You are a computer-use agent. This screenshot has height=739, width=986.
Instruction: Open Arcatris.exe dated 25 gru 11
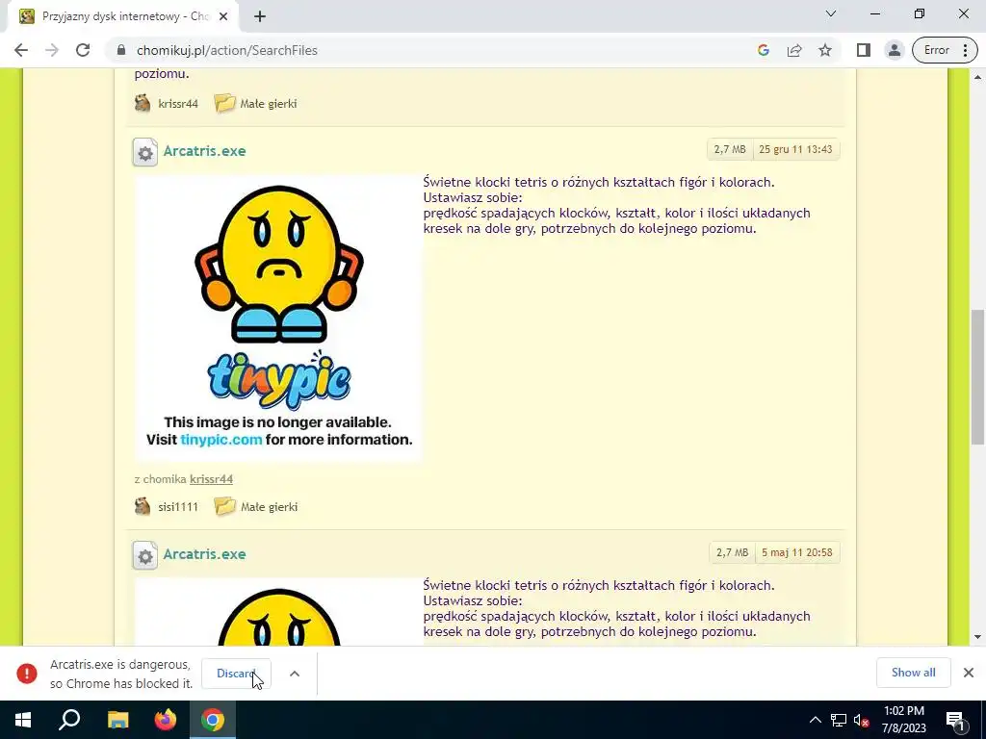[x=204, y=151]
